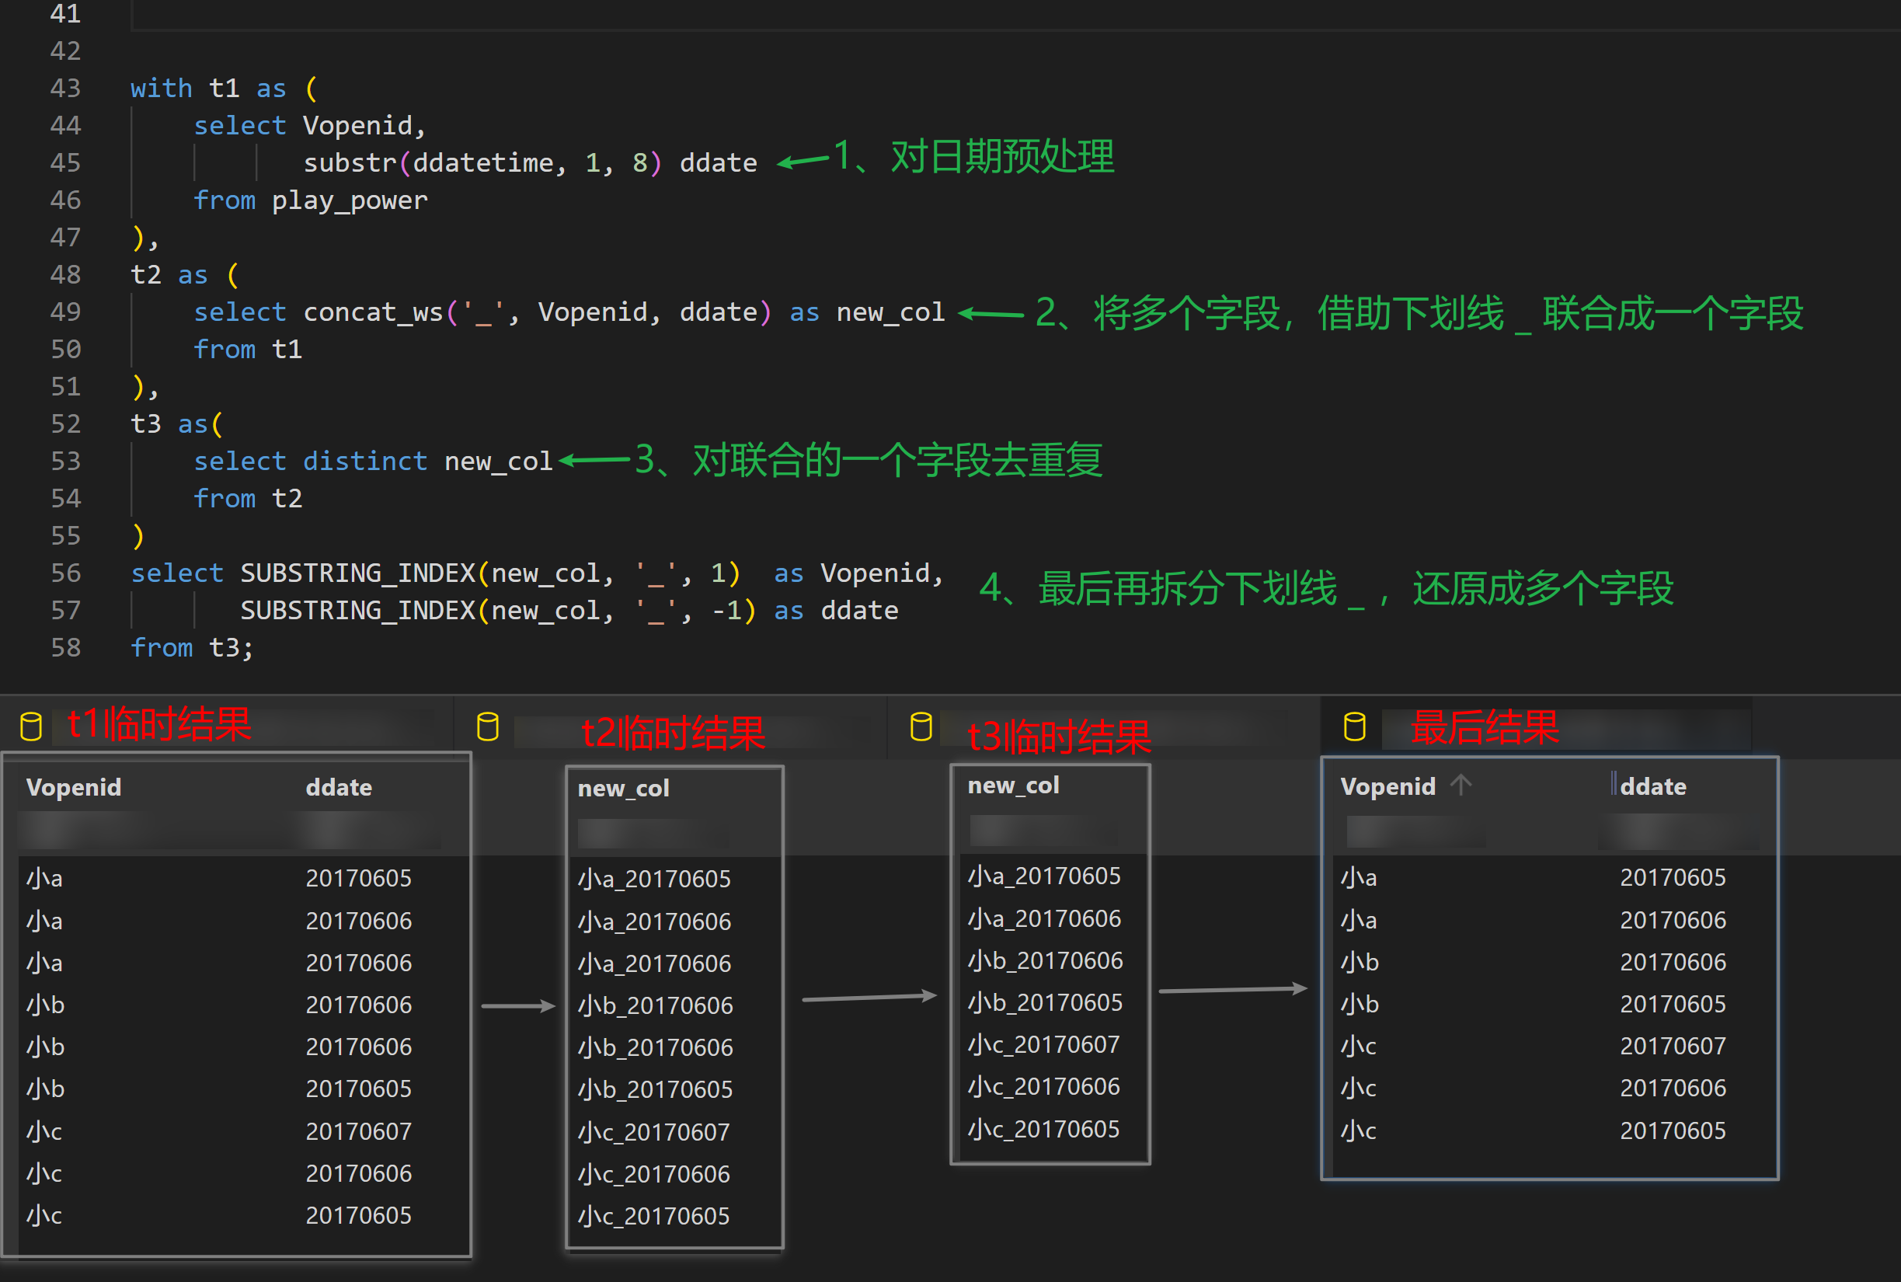1901x1282 pixels.
Task: Click line number 52 in gutter
Action: coord(65,423)
